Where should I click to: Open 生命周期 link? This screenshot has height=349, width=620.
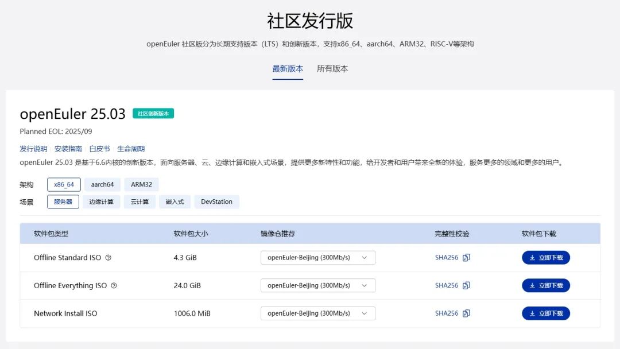tap(131, 149)
